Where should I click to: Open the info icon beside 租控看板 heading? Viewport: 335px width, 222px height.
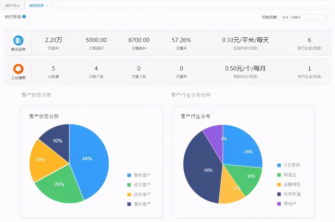[x=23, y=17]
